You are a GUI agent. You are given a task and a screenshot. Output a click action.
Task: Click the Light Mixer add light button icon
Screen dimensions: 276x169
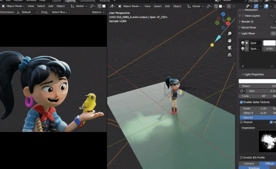click(x=273, y=33)
